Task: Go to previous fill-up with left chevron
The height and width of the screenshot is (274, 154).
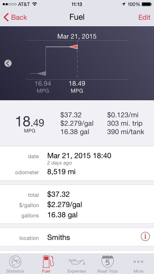Action: pos(8,63)
